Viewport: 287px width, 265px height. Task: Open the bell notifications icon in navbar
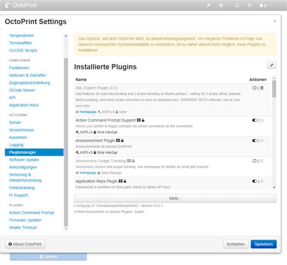(x=237, y=5)
